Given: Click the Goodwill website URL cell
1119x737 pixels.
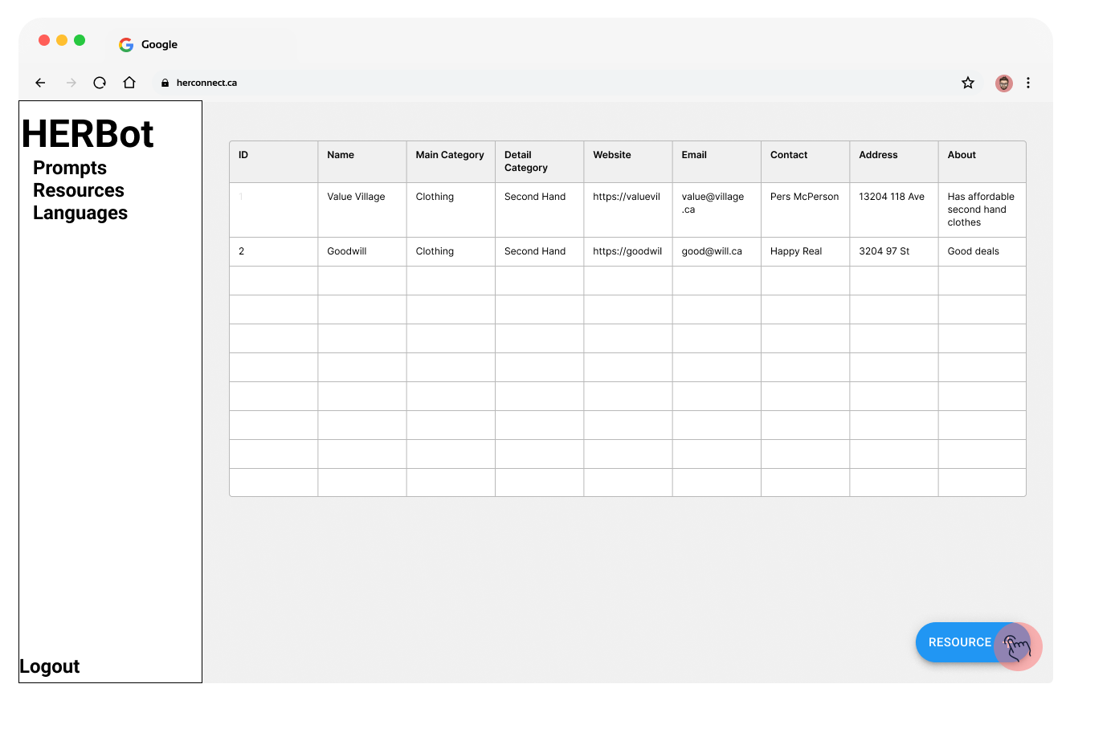Looking at the screenshot, I should coord(627,251).
